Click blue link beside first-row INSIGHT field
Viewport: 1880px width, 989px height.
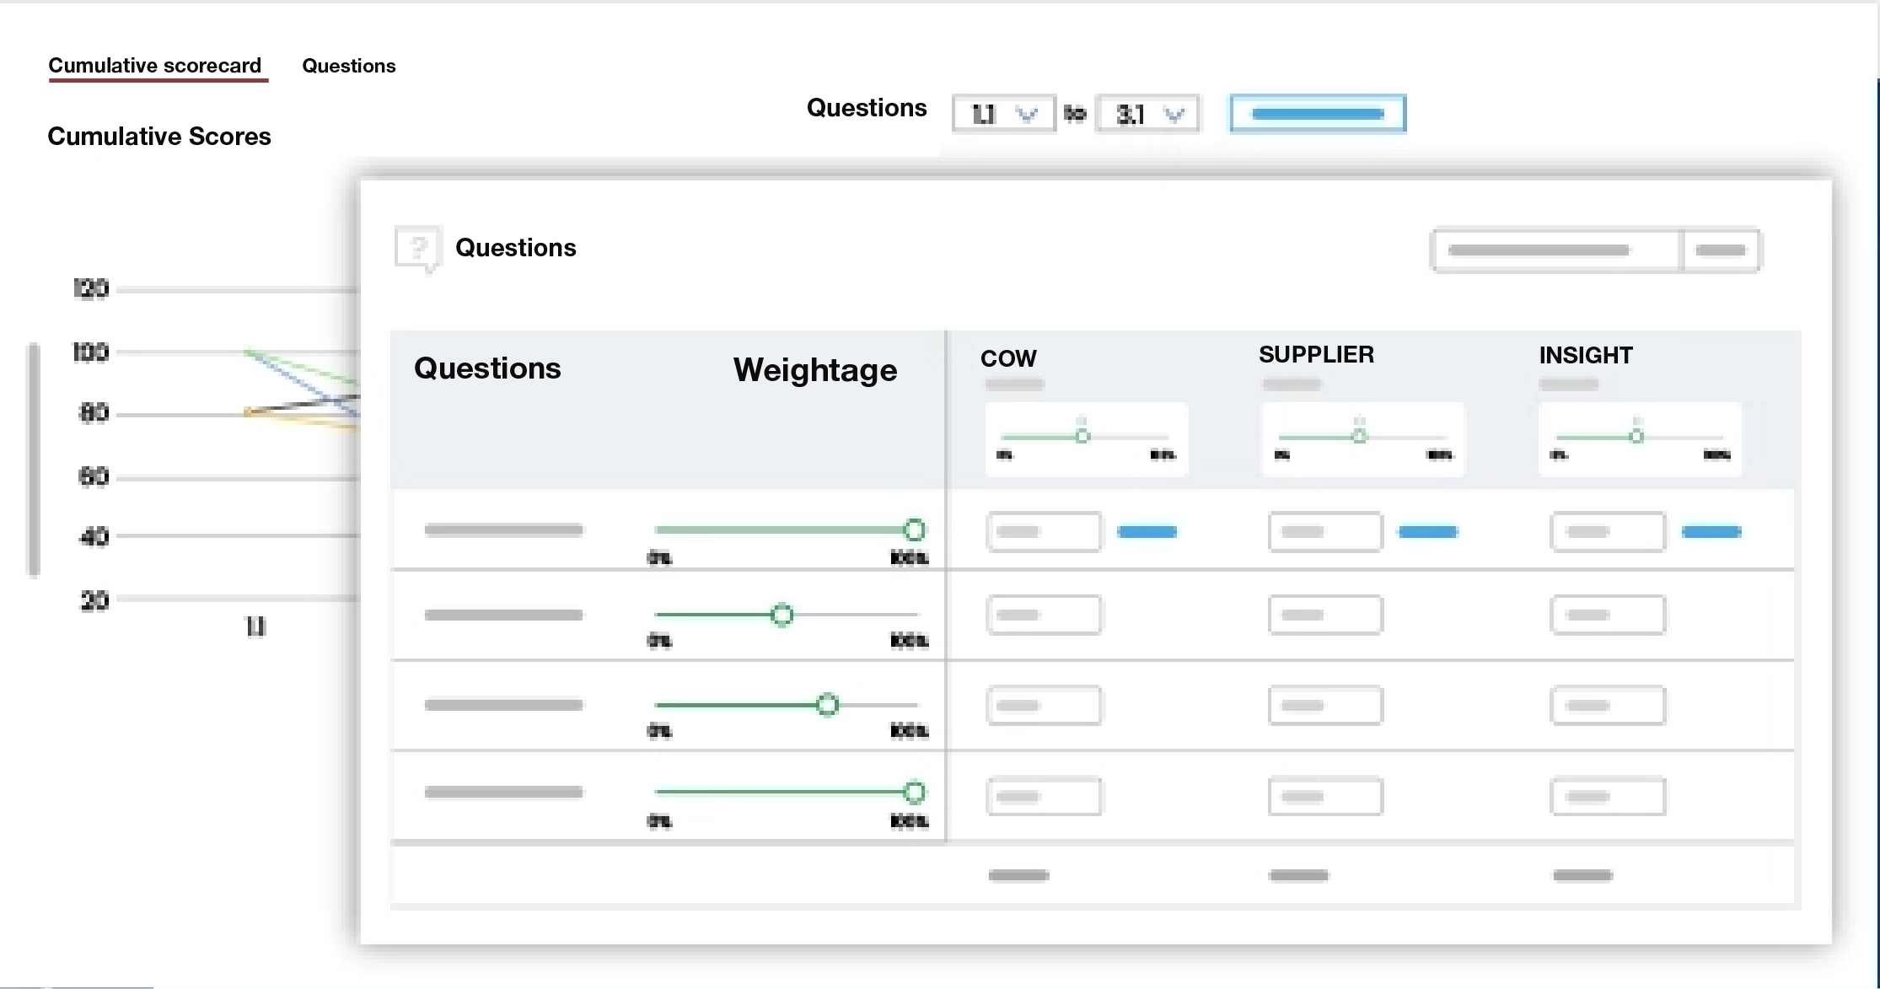[1711, 532]
